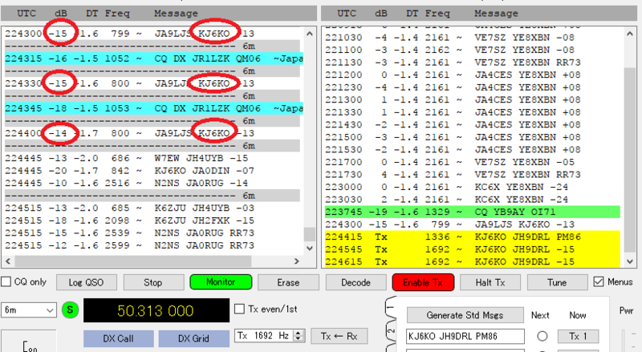The image size is (642, 352).
Task: Select right pane row 221700 VE7SZ YE8XBN -05
Action: (473, 162)
